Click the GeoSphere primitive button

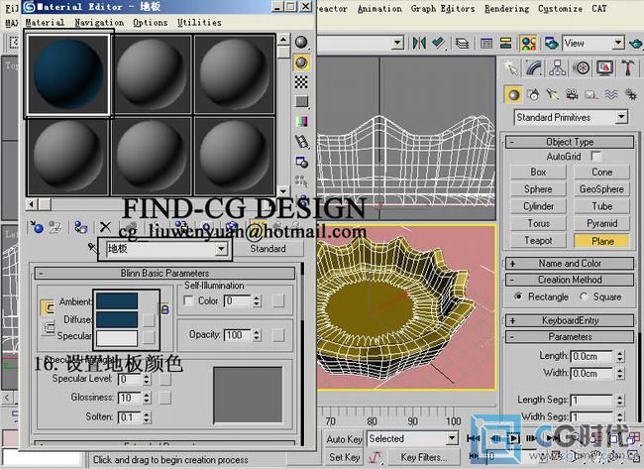tap(601, 189)
